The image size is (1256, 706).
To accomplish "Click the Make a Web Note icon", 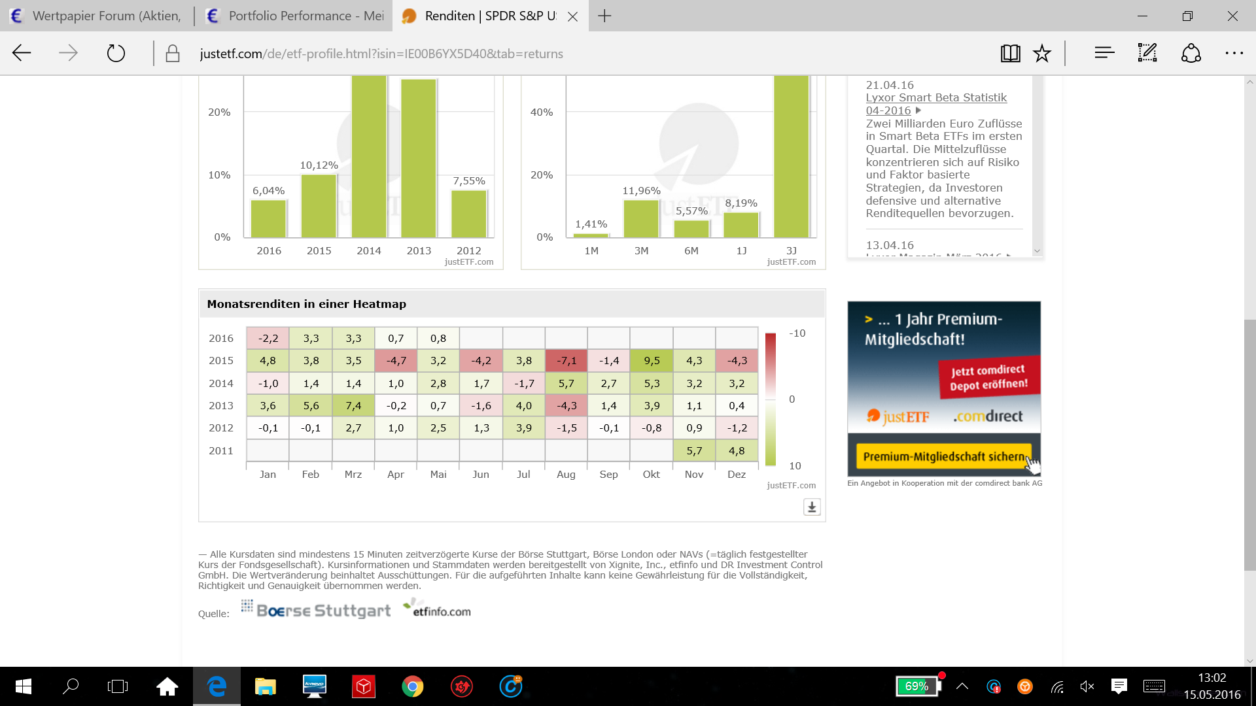I will click(x=1147, y=54).
